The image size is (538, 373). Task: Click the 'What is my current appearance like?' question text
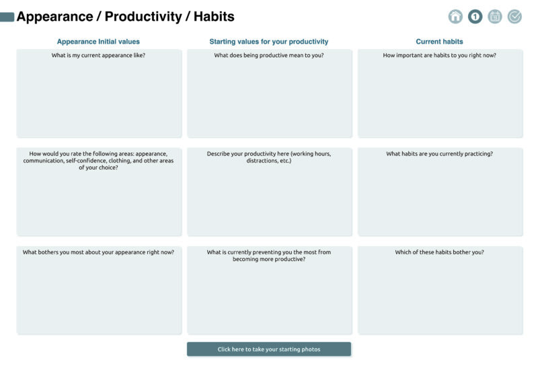98,55
